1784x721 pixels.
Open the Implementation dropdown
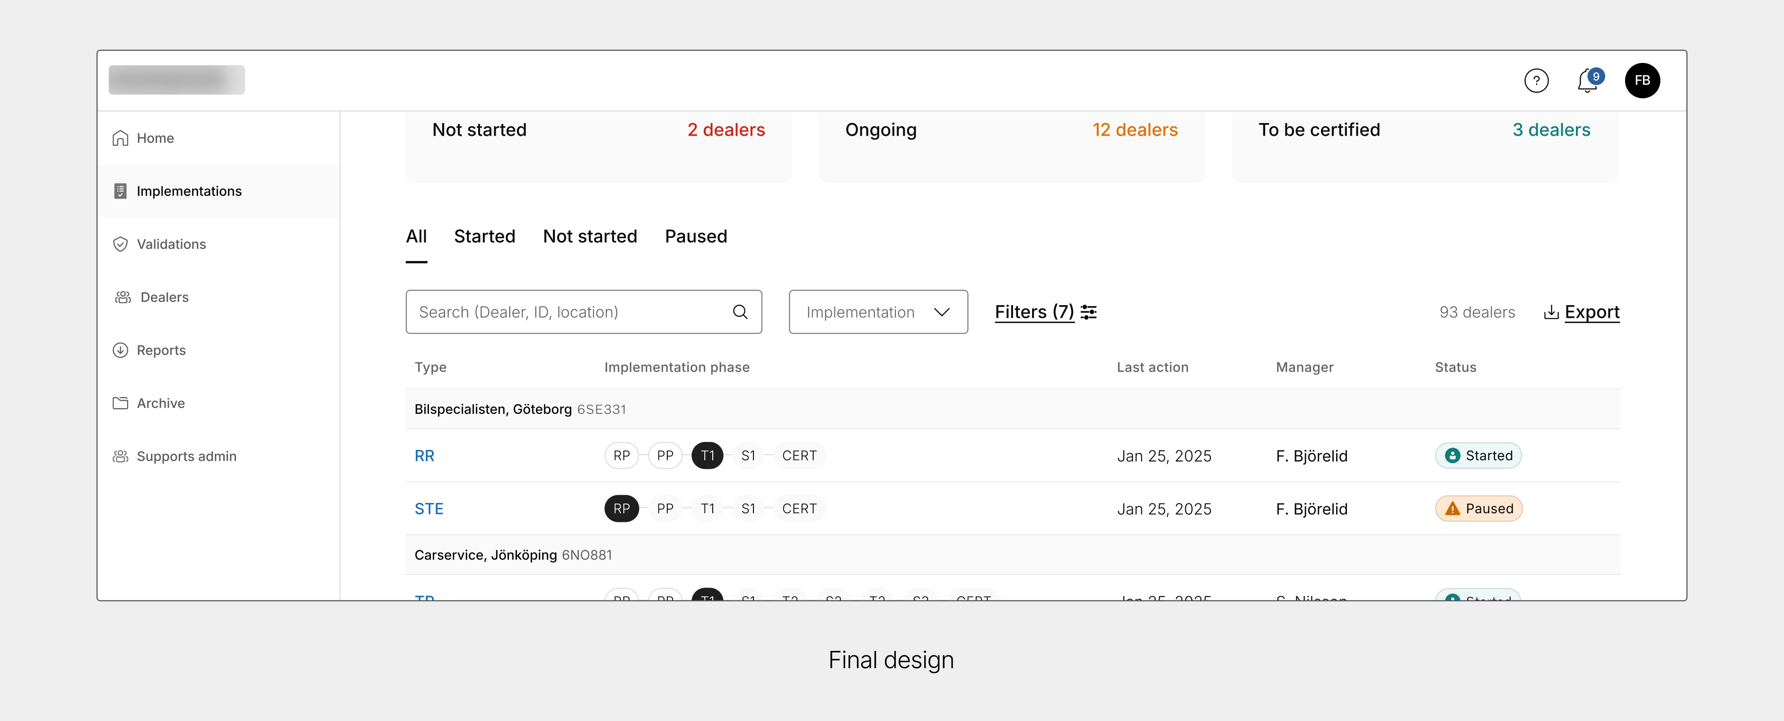pos(877,312)
